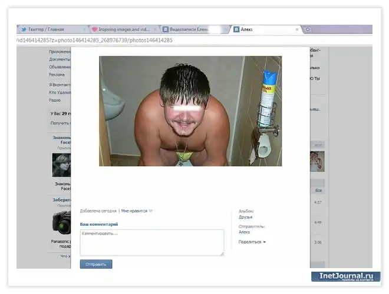Click the large photo in the viewer
This screenshot has height=294, width=389.
190,111
